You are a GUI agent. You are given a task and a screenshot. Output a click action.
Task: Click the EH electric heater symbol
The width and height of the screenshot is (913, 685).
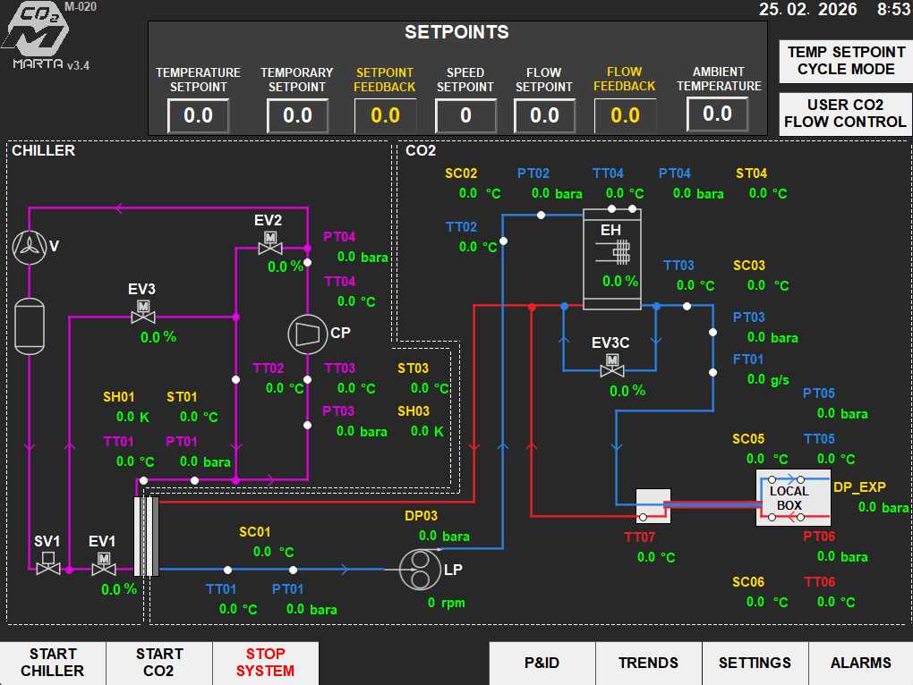coord(612,254)
